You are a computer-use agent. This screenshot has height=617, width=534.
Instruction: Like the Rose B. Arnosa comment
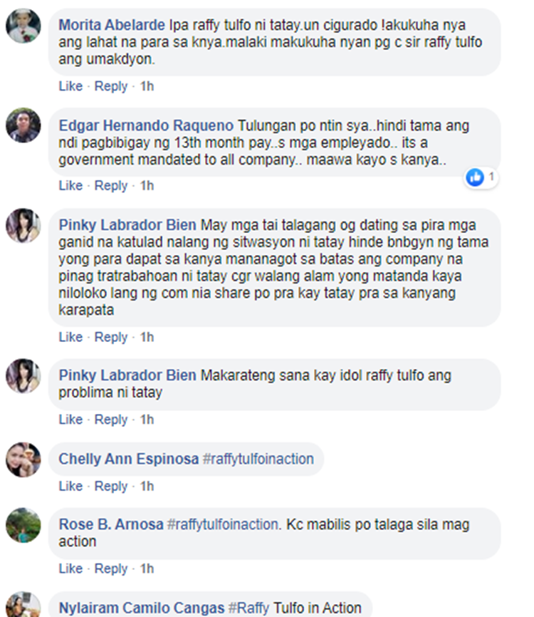70,569
